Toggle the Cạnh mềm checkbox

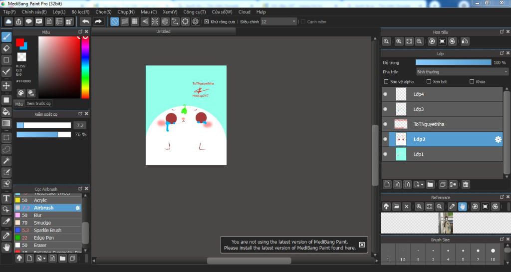303,22
